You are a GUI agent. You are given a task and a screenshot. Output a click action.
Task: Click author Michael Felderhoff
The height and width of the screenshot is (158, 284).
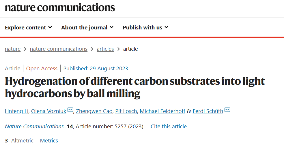point(162,111)
